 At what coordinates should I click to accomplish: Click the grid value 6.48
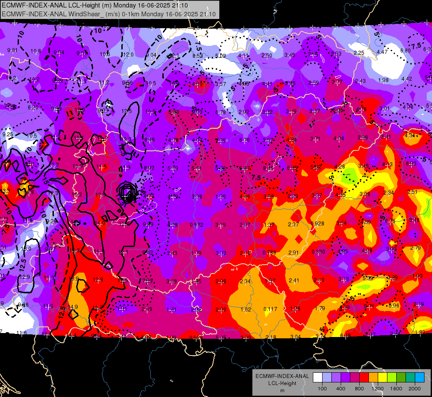(346, 335)
